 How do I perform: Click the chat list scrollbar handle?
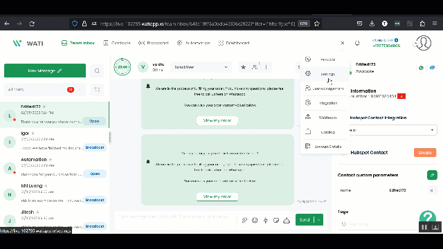pos(110,138)
